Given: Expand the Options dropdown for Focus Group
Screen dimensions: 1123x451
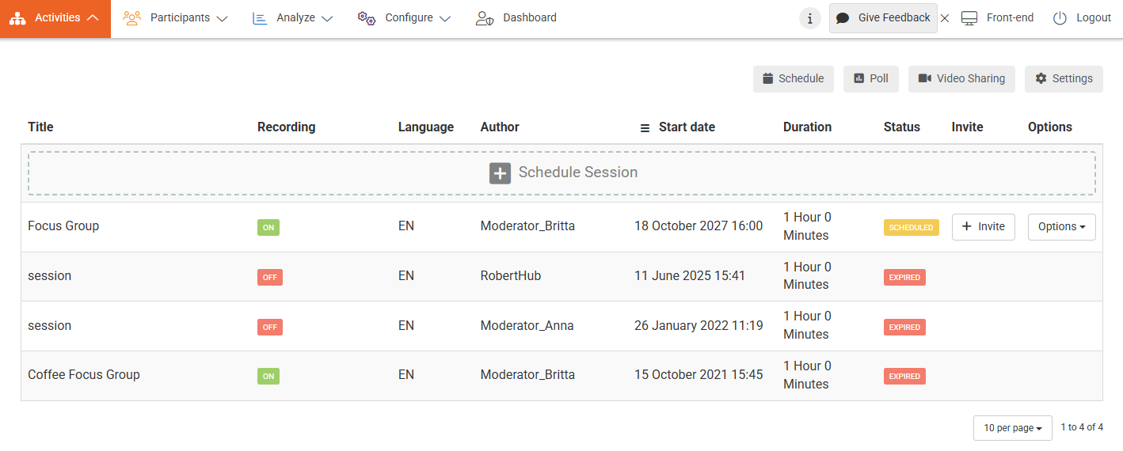Looking at the screenshot, I should (1061, 226).
